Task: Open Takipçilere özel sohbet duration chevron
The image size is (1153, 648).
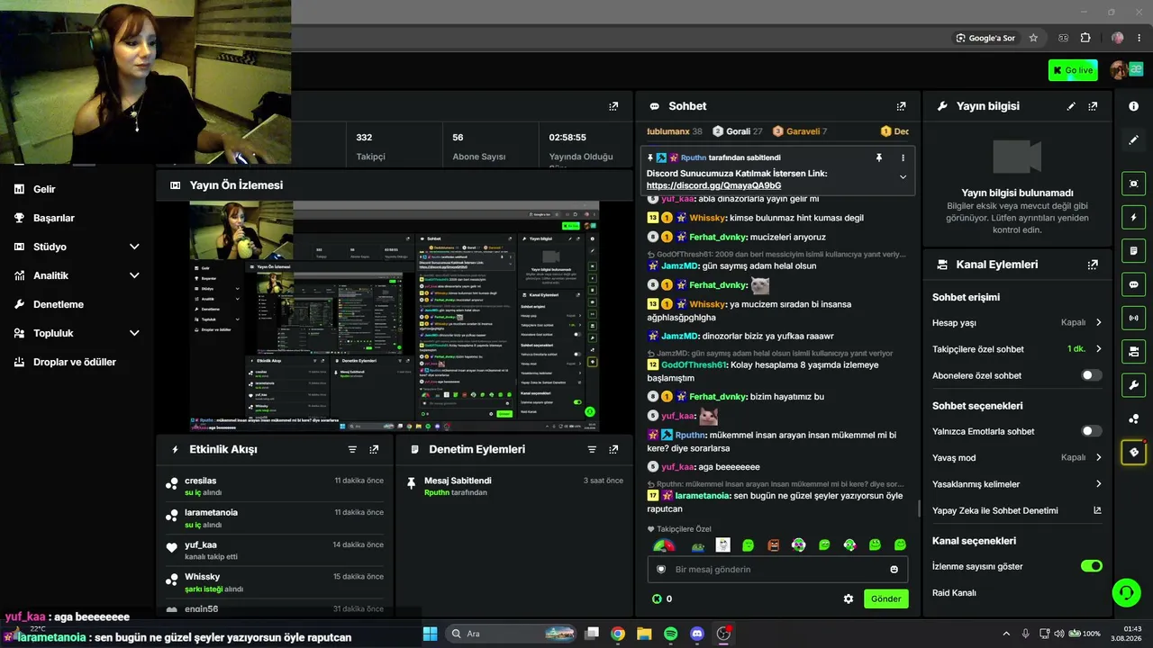Action: click(1098, 349)
